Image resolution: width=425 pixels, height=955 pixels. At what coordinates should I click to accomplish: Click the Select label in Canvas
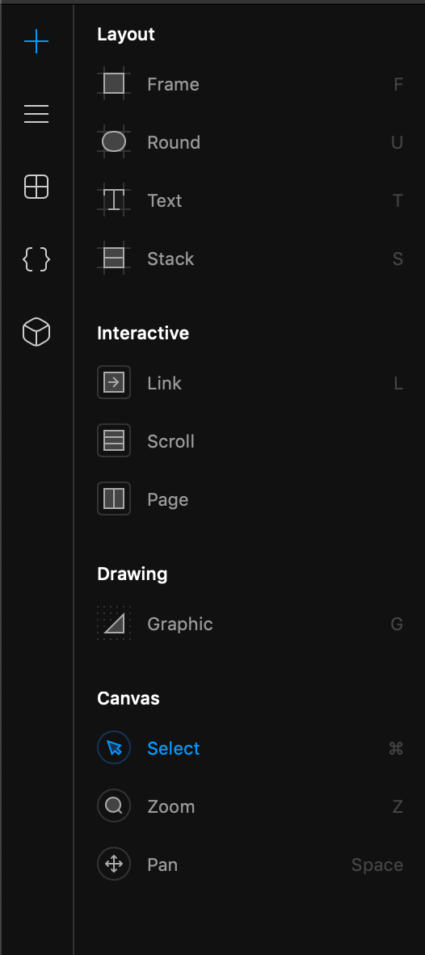pyautogui.click(x=174, y=748)
